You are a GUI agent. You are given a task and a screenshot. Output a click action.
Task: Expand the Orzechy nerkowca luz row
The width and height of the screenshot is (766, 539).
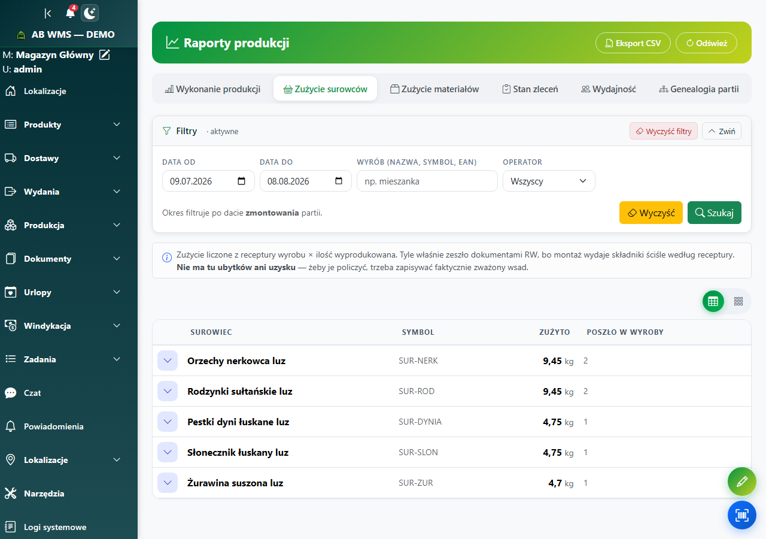(x=168, y=361)
